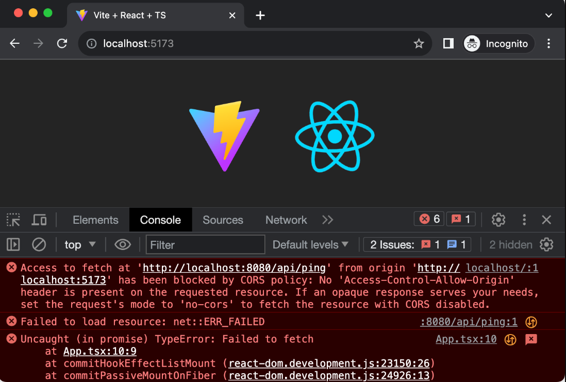The image size is (566, 382).
Task: Open the DevTools three-dot customization menu
Action: point(524,220)
